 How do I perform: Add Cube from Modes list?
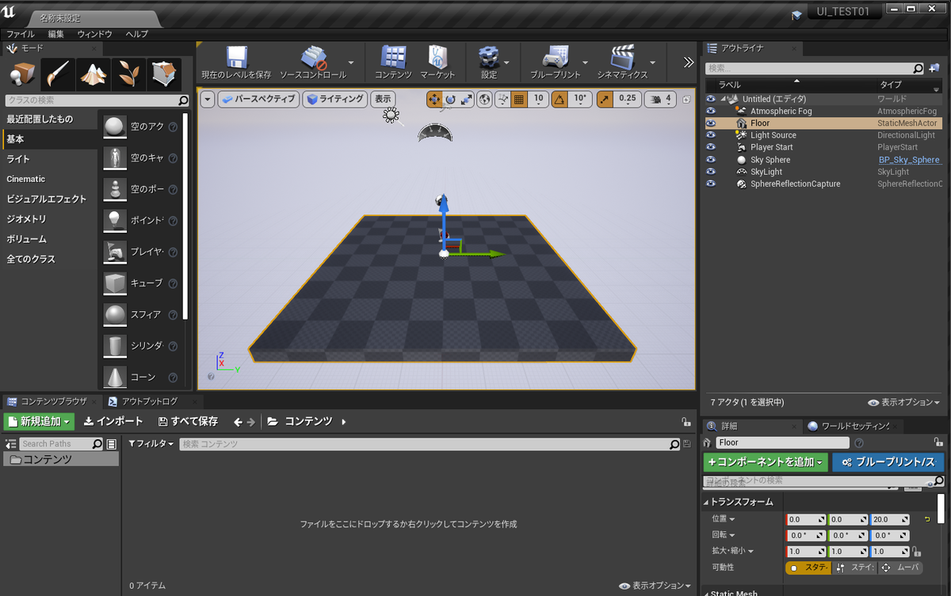click(x=133, y=283)
